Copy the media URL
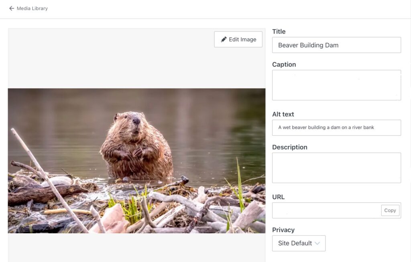 390,210
